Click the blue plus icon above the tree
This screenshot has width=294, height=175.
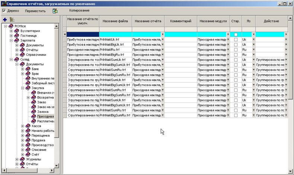[x=4, y=19]
